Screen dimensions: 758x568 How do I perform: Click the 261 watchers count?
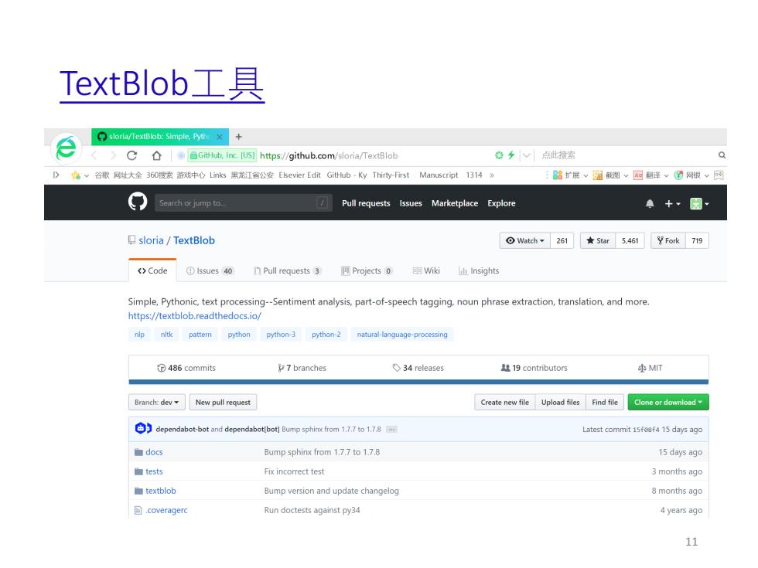tap(562, 240)
